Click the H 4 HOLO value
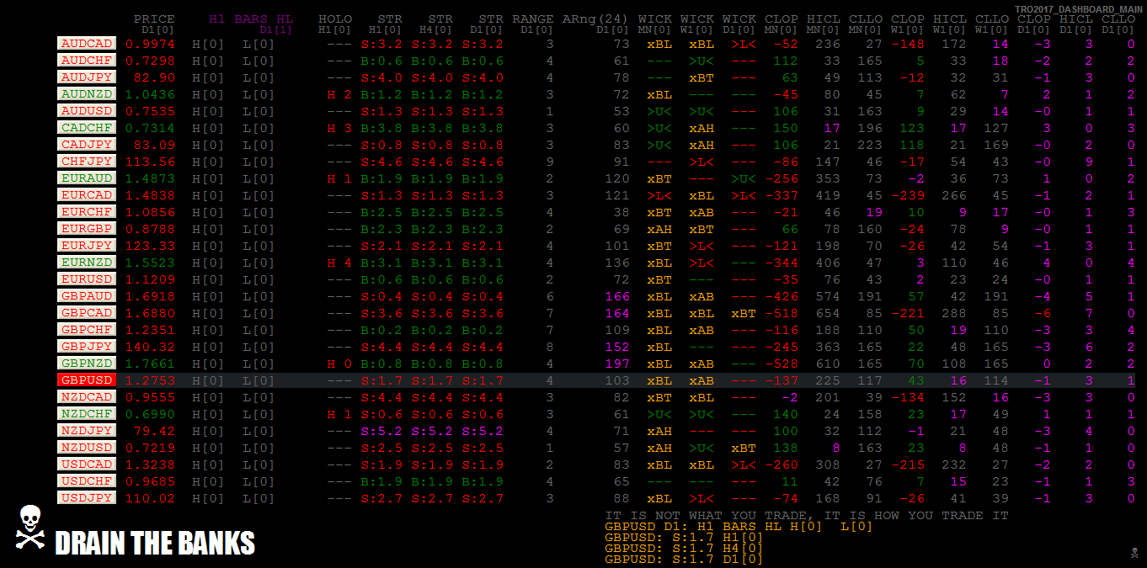The image size is (1147, 568). point(339,263)
